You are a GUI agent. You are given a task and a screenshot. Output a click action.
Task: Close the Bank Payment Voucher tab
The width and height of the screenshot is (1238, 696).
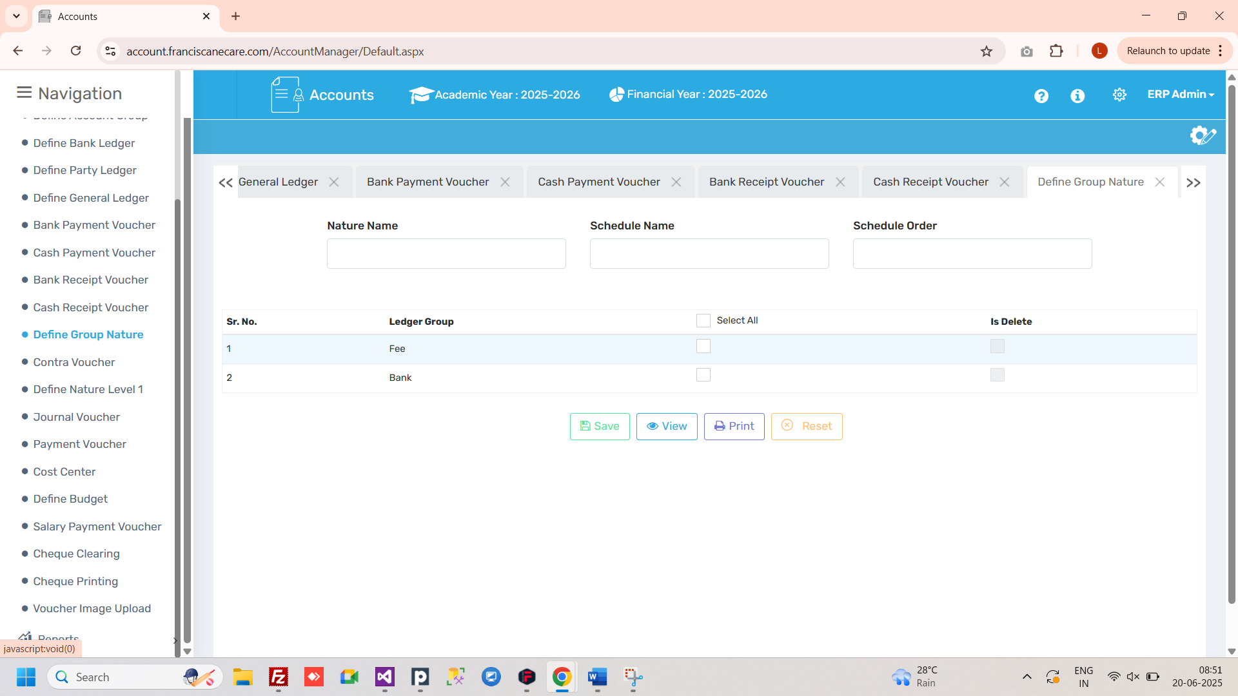point(505,182)
